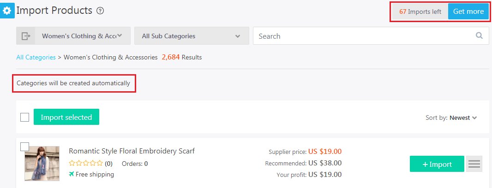Open the scarf product thumbnail

point(42,163)
